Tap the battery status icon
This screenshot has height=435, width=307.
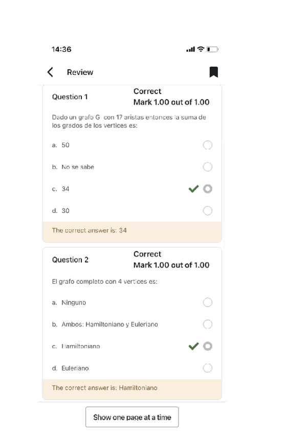coord(212,49)
